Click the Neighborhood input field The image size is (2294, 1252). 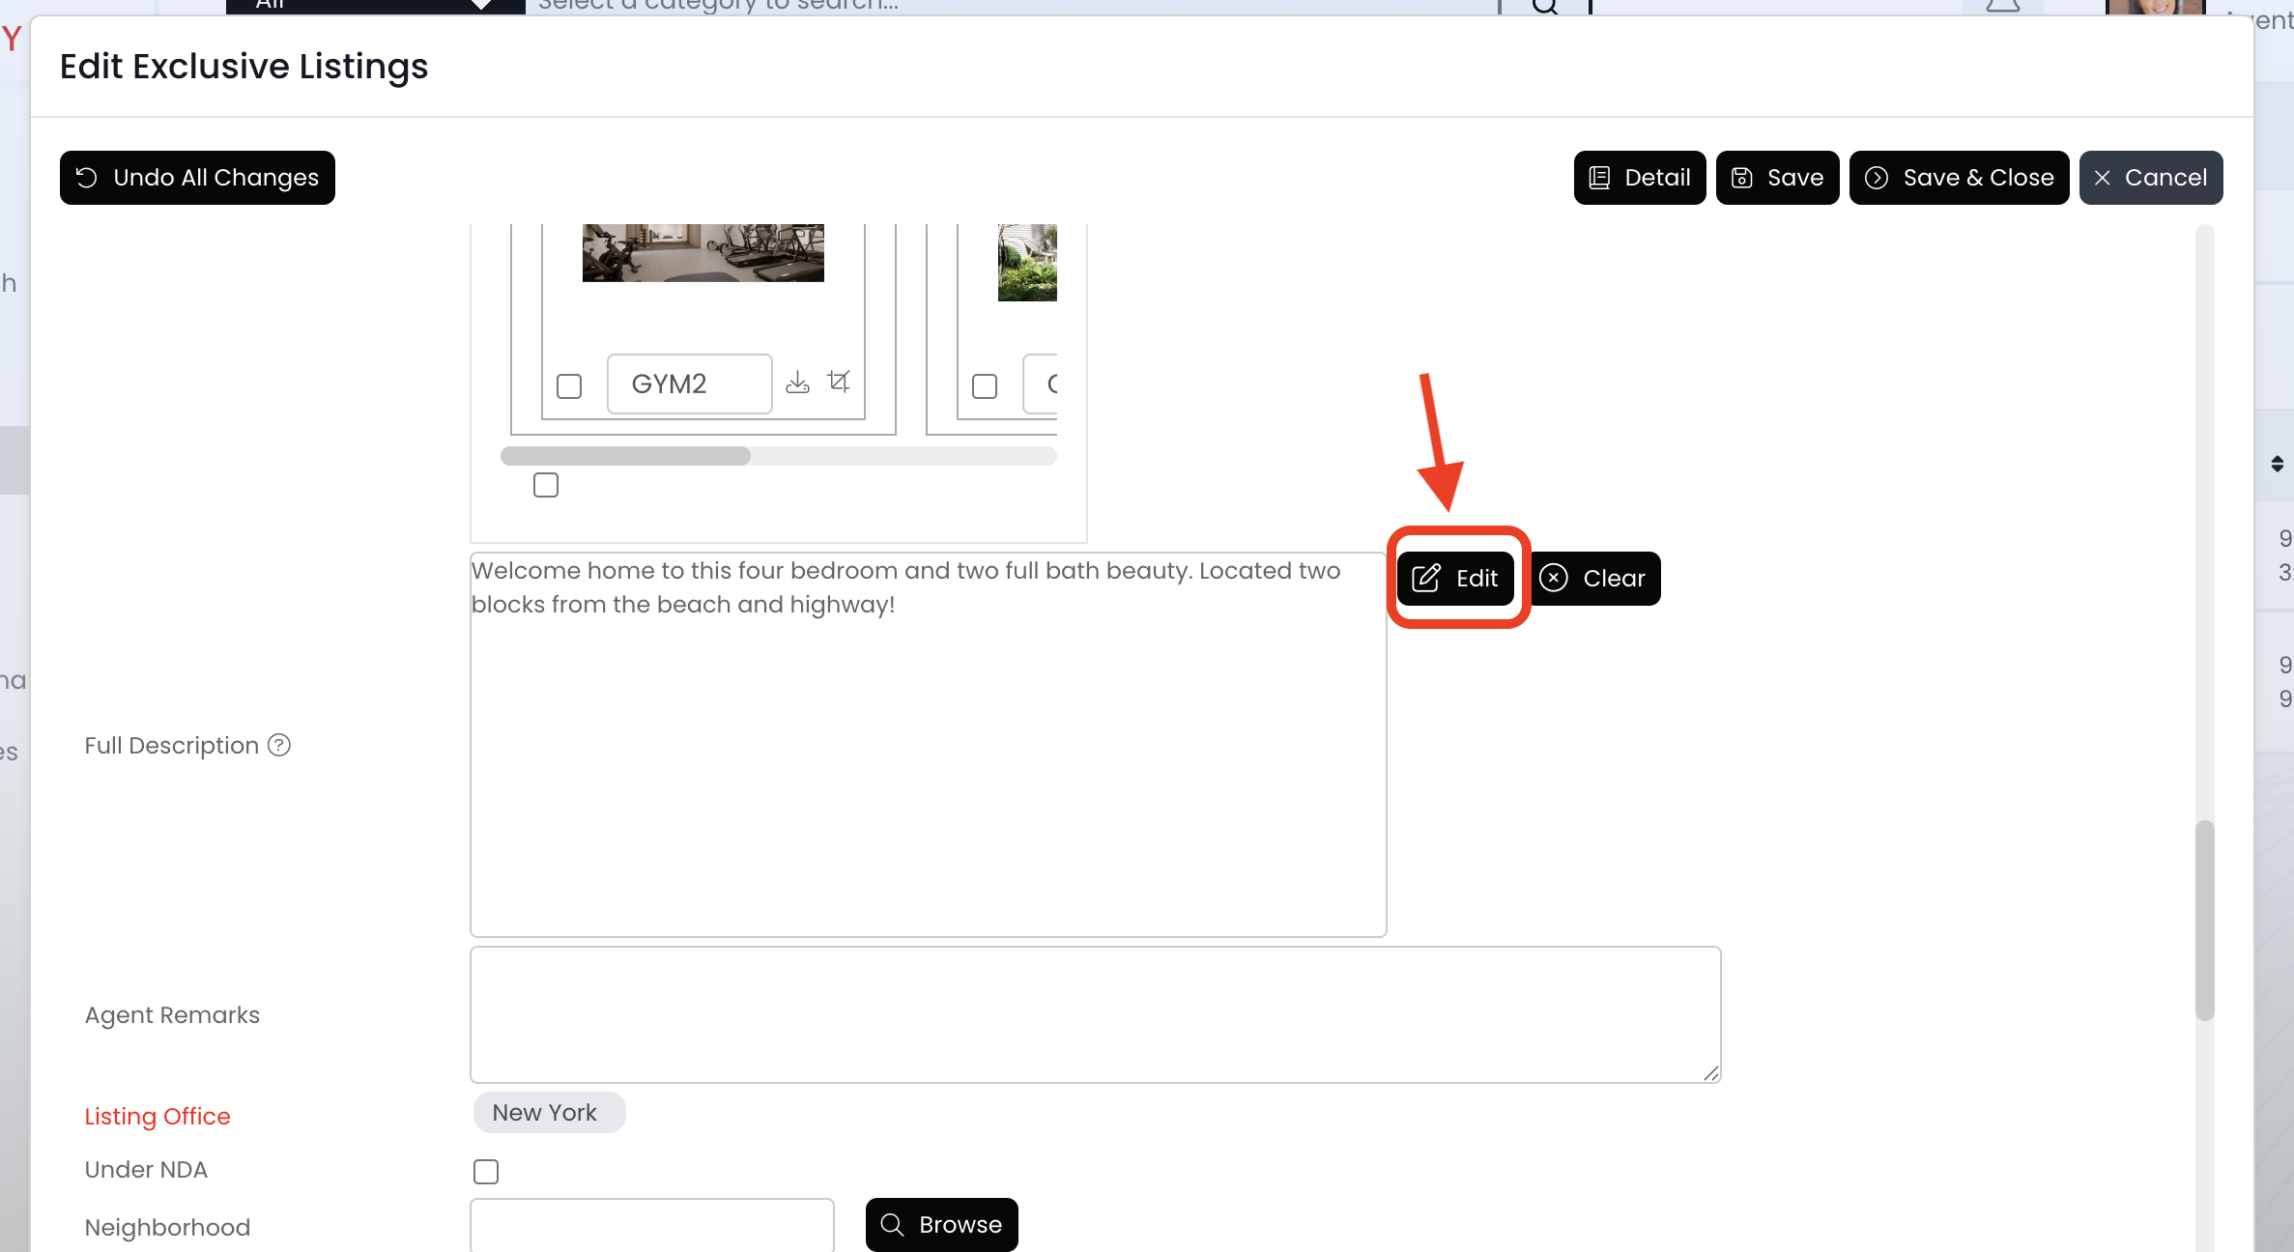[x=652, y=1225]
